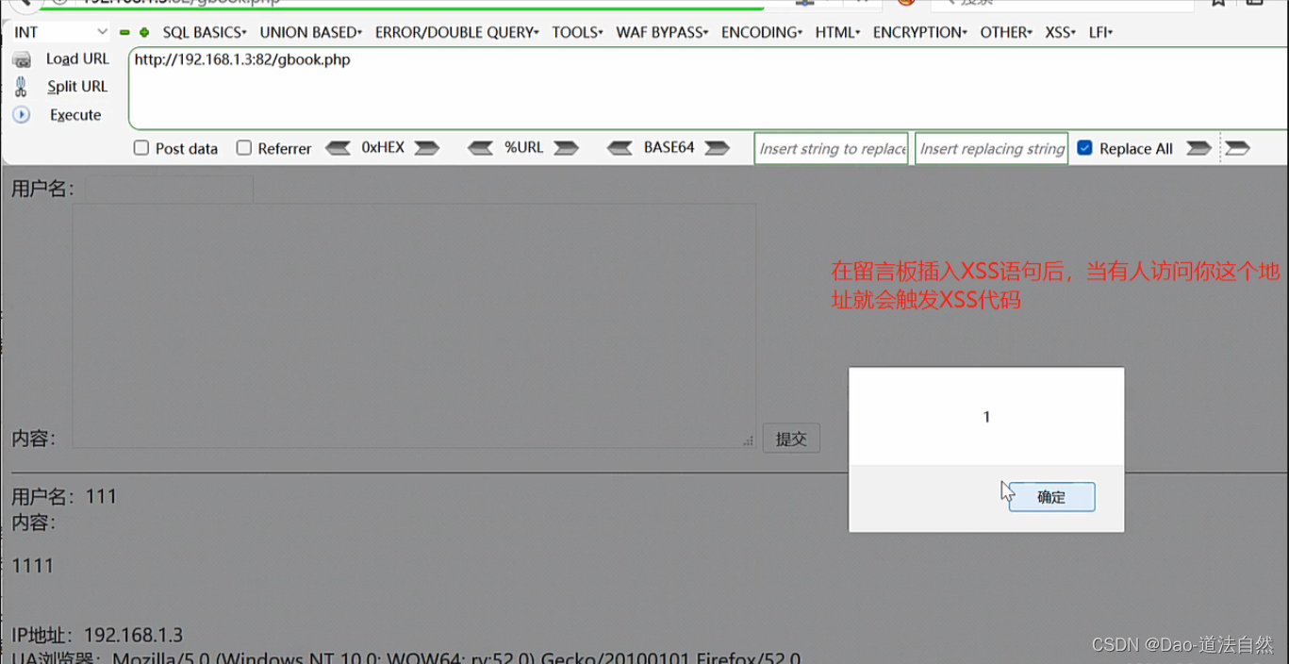Click the green minus icon beside INT selector

click(124, 31)
